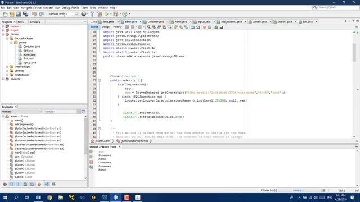Toggle Show Fields filter in Navigator
The height and width of the screenshot is (202, 360).
12,184
